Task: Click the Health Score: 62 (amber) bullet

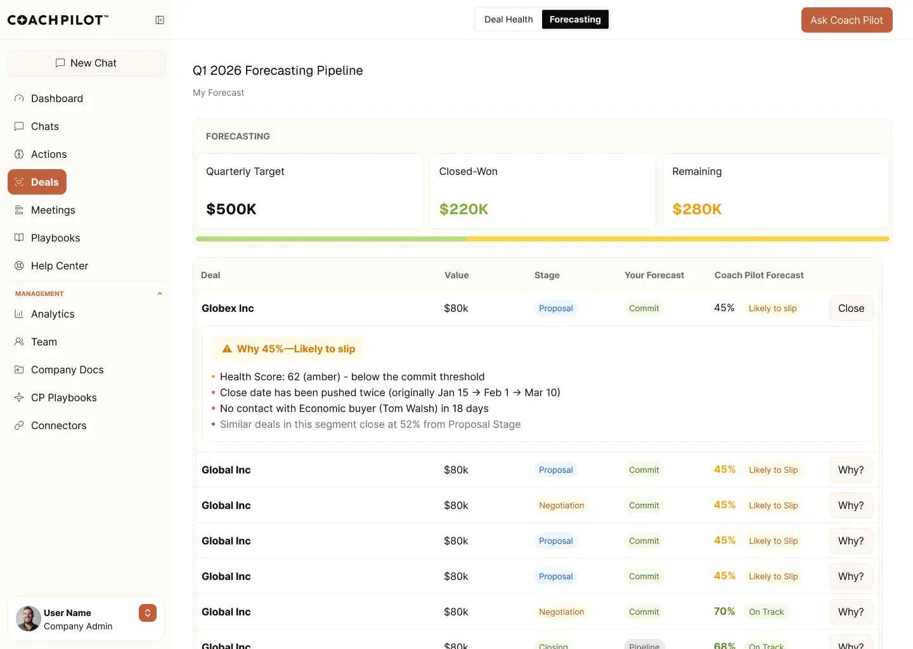Action: 353,376
